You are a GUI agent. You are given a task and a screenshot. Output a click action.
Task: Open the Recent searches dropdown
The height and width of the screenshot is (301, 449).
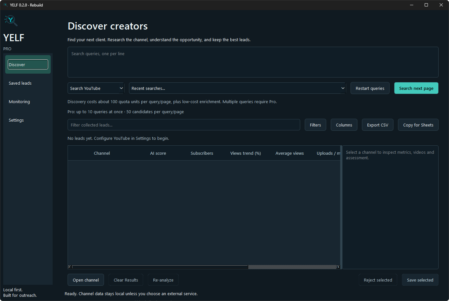coord(237,88)
